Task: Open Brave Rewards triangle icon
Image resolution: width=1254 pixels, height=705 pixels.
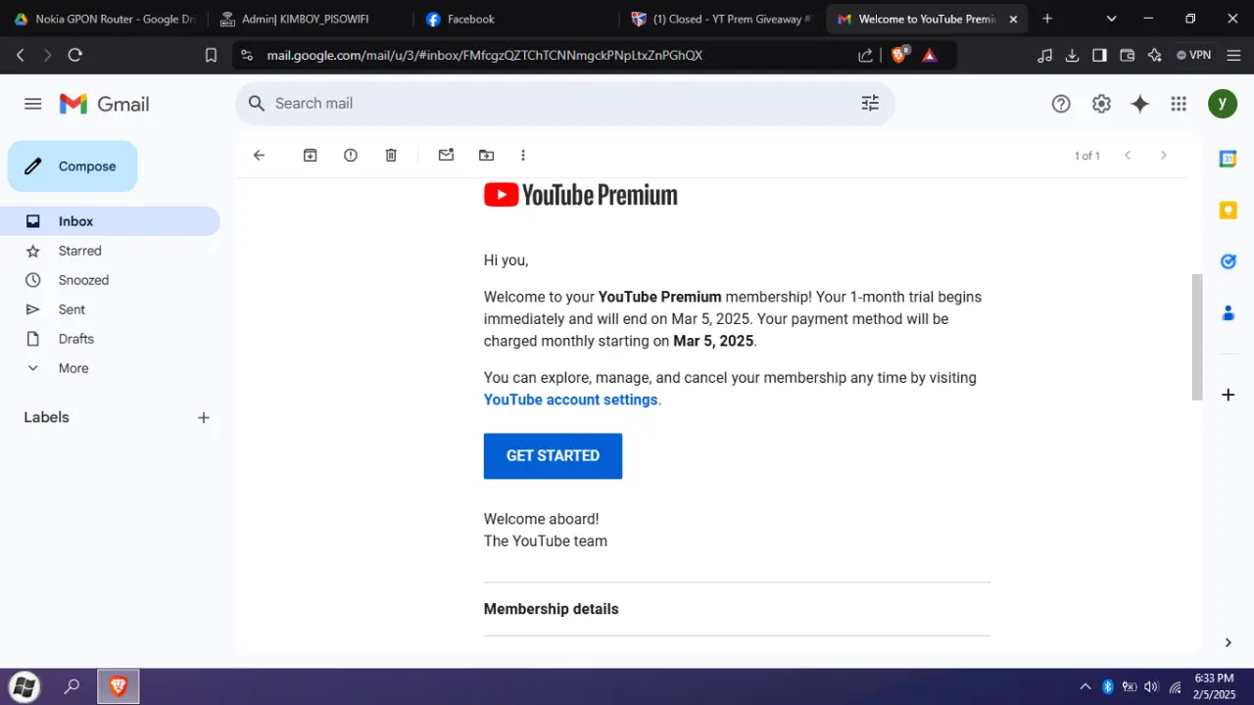Action: tap(930, 55)
